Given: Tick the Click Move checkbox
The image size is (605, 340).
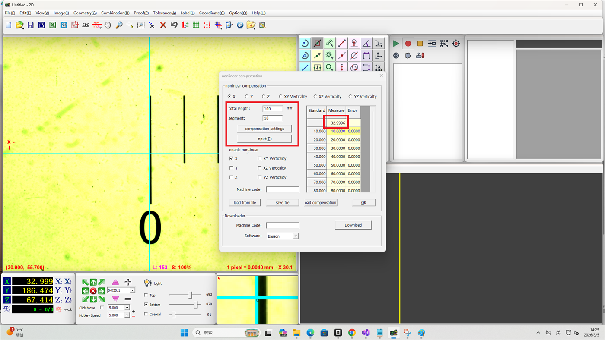Looking at the screenshot, I should click(x=102, y=308).
